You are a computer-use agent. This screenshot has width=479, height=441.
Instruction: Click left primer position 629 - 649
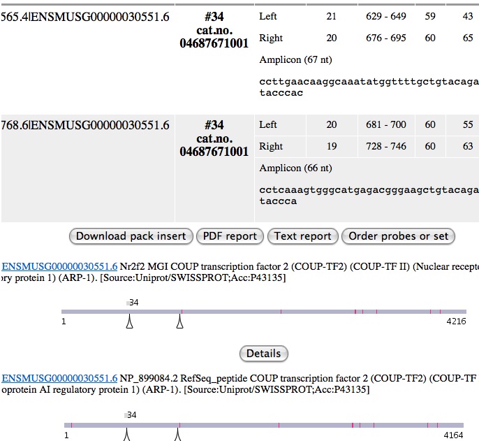click(385, 16)
